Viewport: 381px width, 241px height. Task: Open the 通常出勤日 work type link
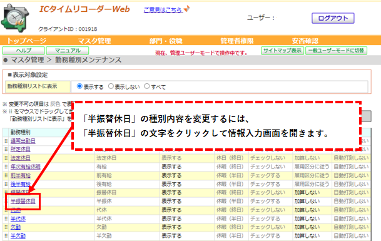pos(23,141)
